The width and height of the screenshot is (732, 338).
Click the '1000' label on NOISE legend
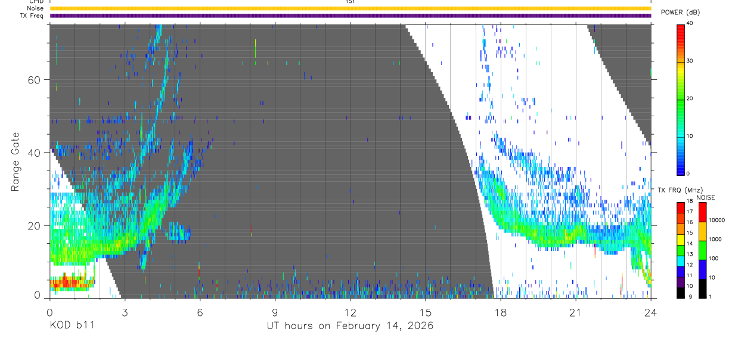click(715, 239)
